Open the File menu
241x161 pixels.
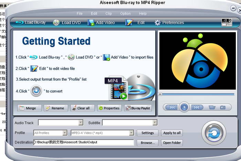tap(80, 13)
